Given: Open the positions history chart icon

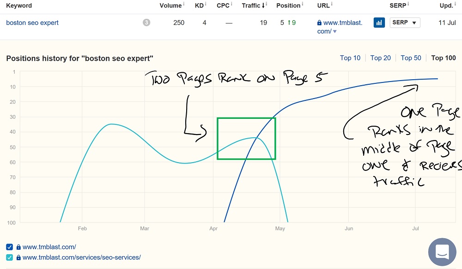Looking at the screenshot, I should (379, 23).
